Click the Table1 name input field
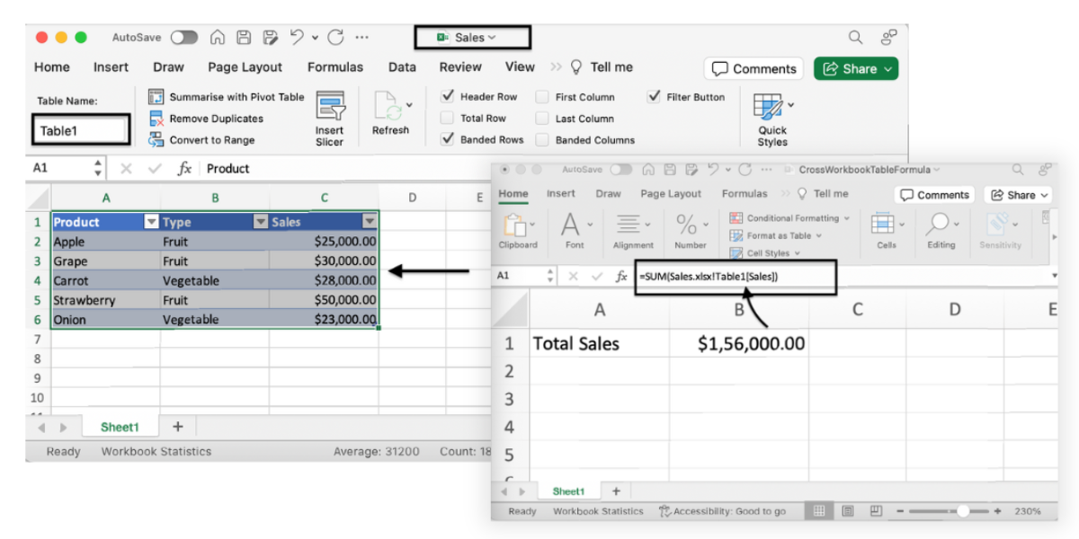The width and height of the screenshot is (1079, 539). point(79,129)
